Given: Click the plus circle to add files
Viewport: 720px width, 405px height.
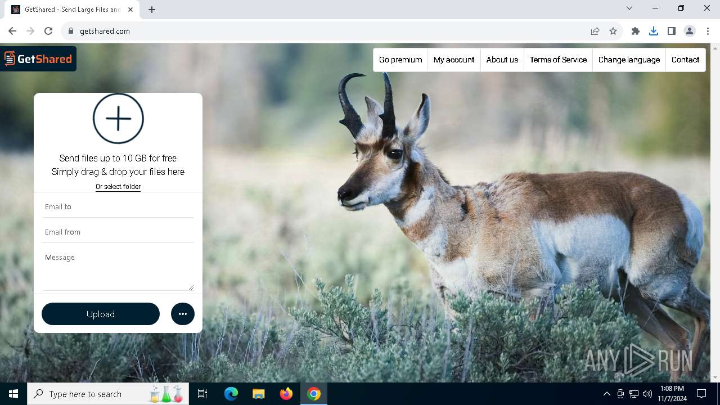Looking at the screenshot, I should click(x=118, y=119).
